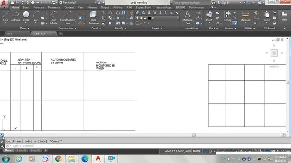291x163 pixels.
Task: Click the coordinates readout in status bar
Action: point(178,151)
